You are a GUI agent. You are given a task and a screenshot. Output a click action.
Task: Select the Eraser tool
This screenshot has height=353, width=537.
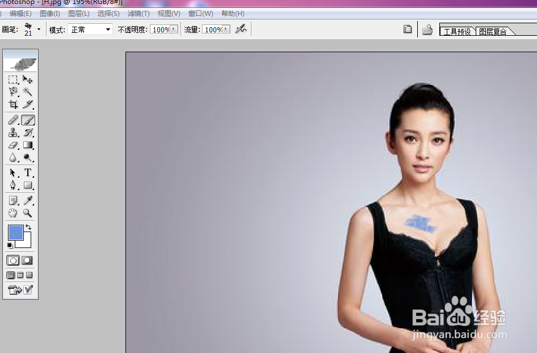tap(13, 145)
